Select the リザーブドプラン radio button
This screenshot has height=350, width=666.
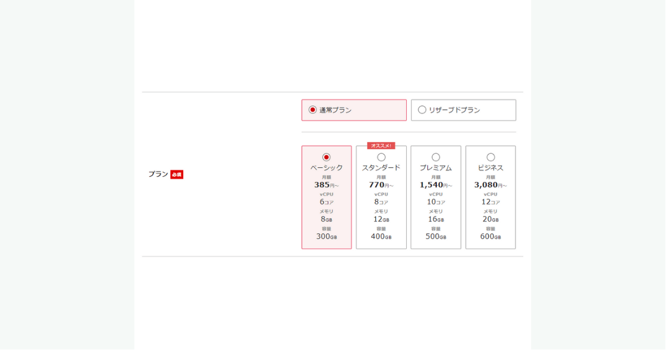pos(422,110)
